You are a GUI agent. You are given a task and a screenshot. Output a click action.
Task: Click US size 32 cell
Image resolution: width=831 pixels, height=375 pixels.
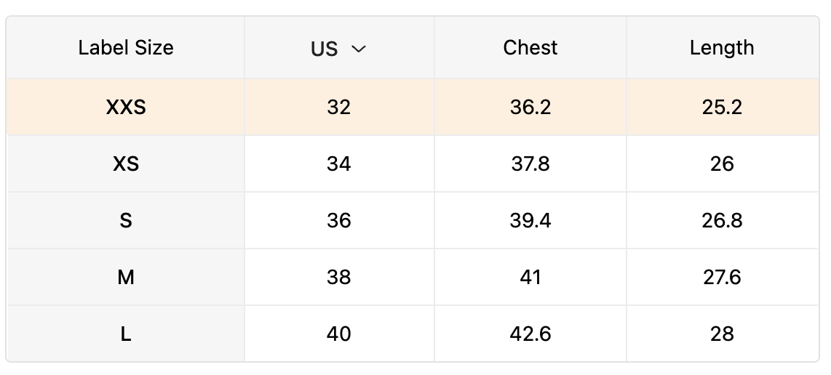pos(339,108)
